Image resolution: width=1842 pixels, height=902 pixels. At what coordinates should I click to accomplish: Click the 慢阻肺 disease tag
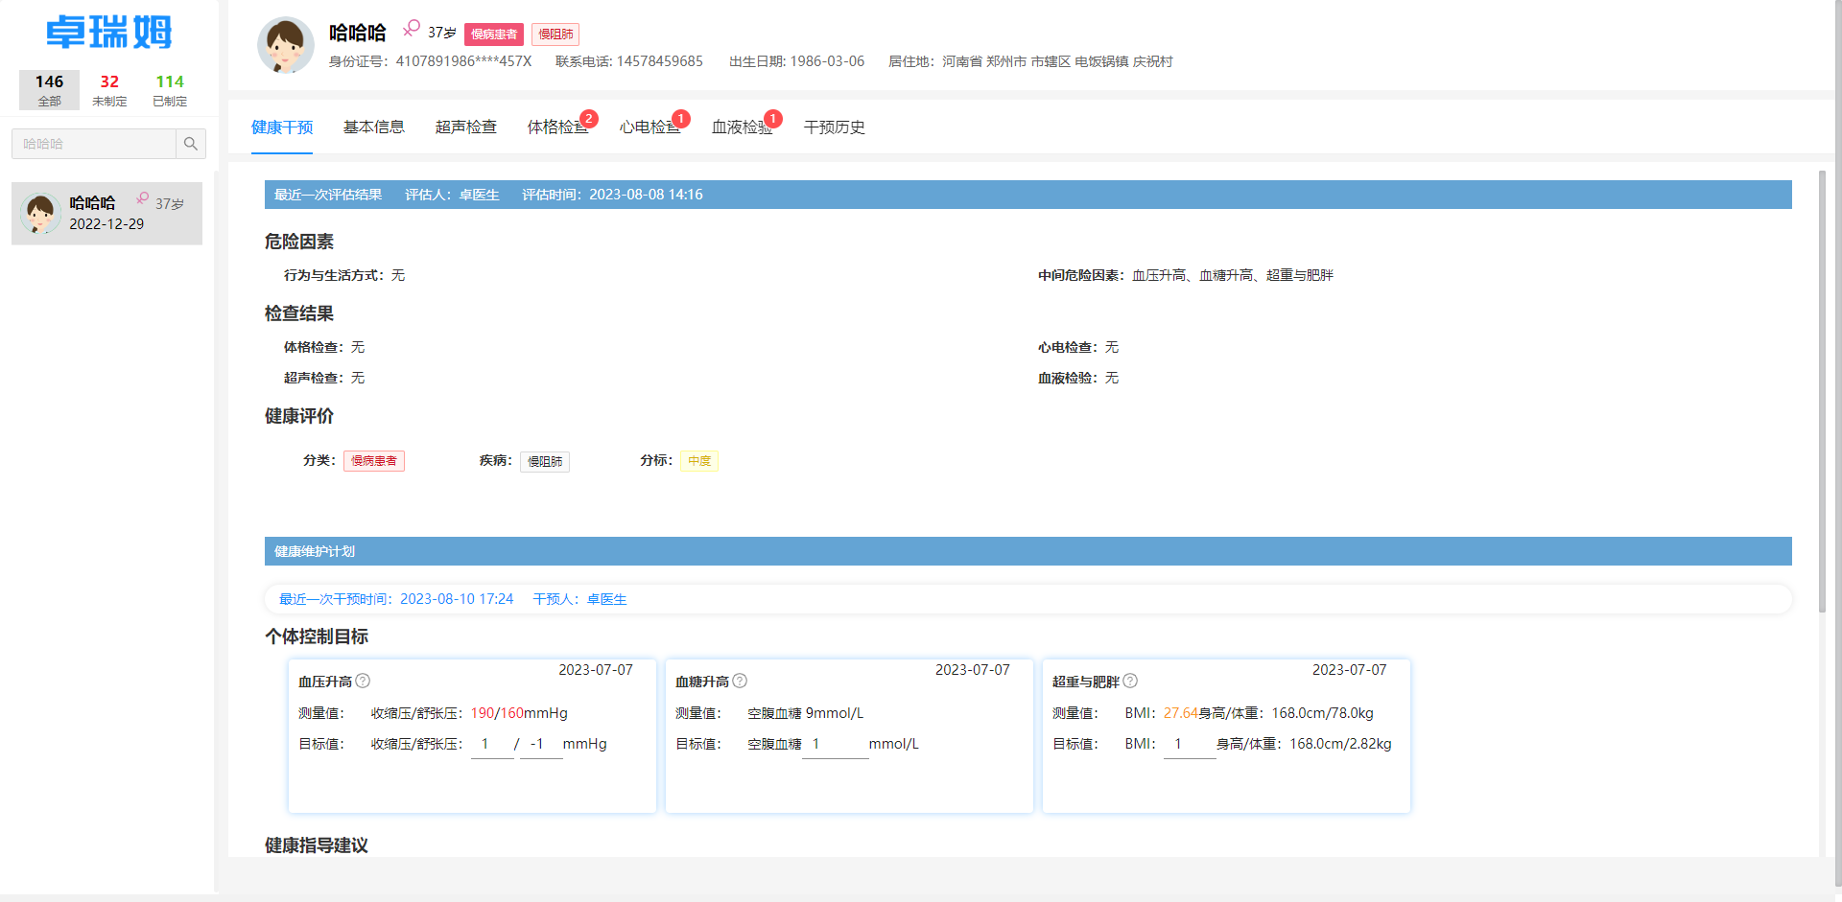pyautogui.click(x=545, y=461)
